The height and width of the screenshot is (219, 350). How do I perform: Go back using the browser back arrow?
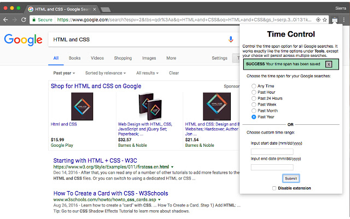(5, 20)
